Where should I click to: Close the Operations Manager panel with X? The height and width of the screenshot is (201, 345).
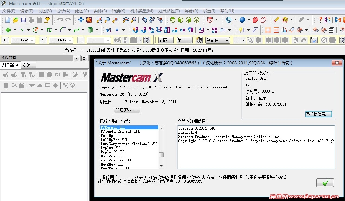(84, 58)
